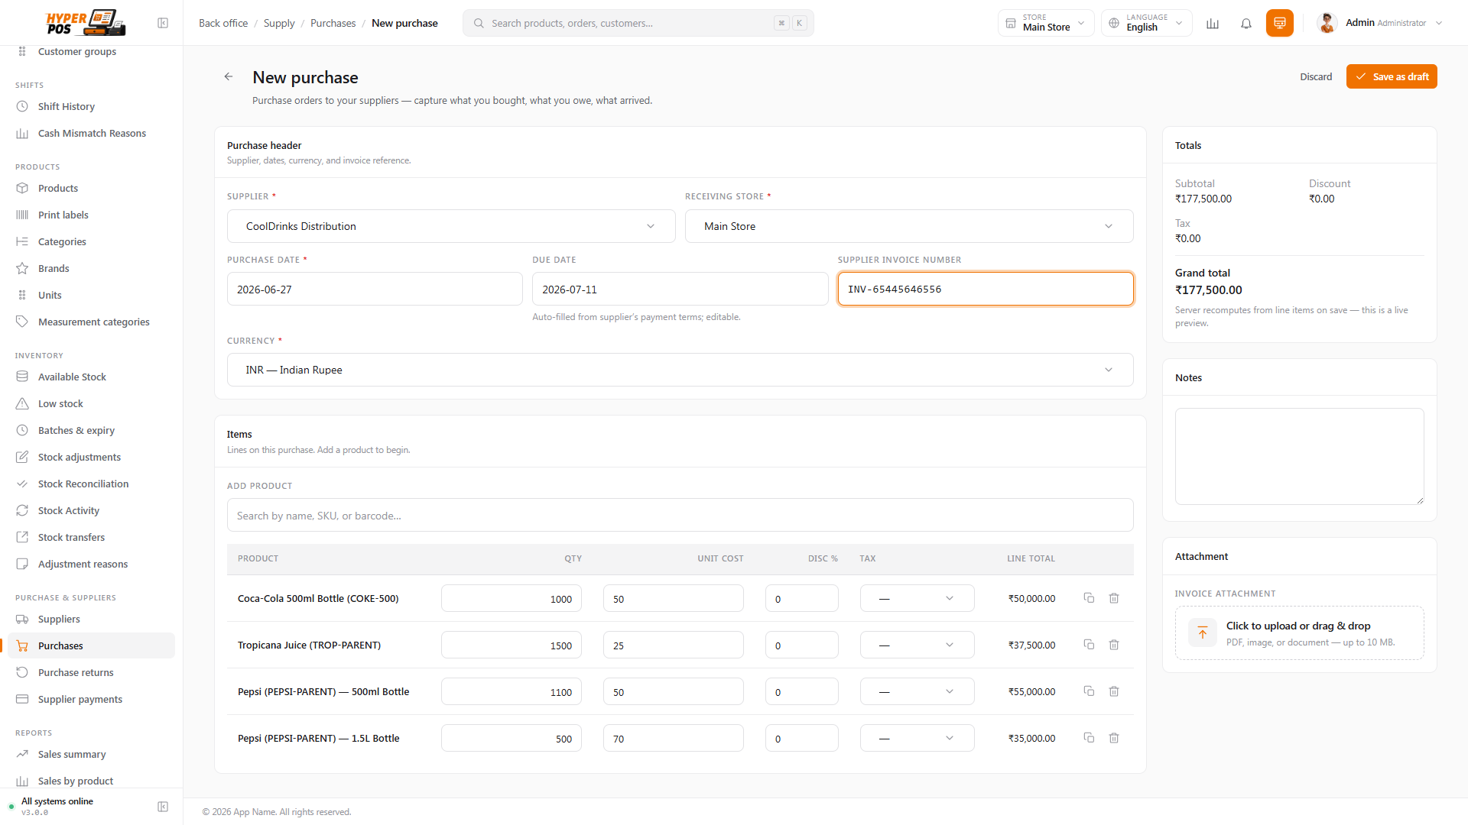Focus the global search box
The height and width of the screenshot is (825, 1468).
(638, 23)
